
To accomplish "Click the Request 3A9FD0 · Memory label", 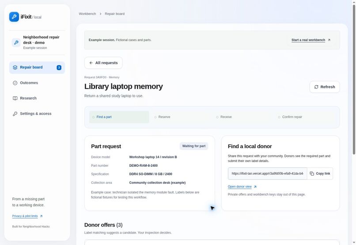I will 102,77.
